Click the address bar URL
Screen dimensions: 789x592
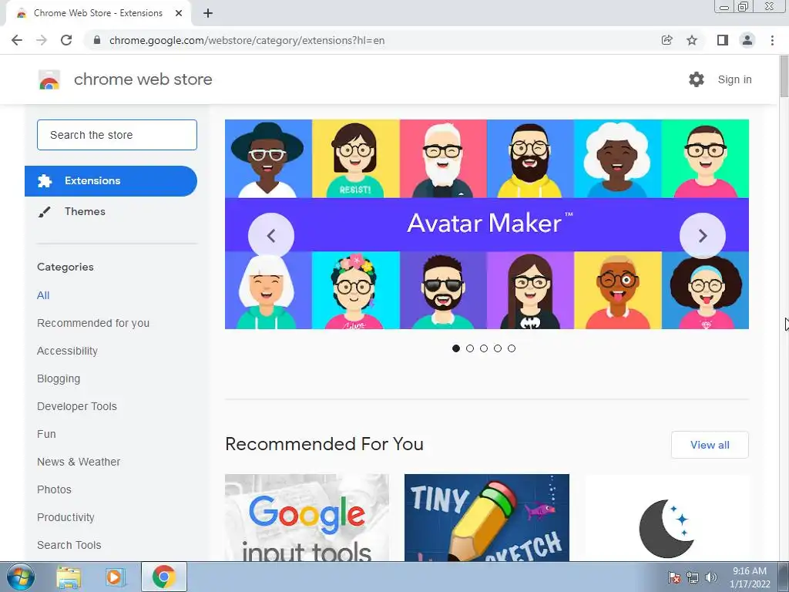[x=247, y=40]
